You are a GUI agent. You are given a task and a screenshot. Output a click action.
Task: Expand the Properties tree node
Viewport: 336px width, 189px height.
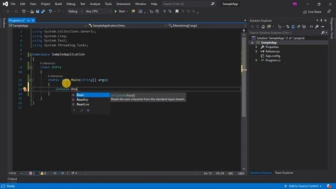coord(256,47)
